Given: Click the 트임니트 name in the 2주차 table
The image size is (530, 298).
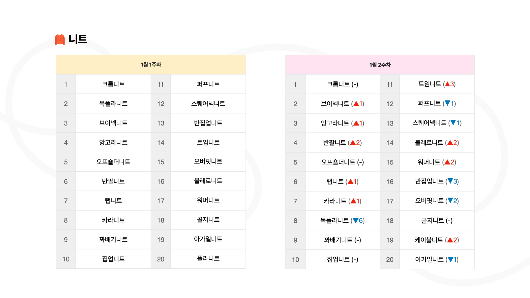Looking at the screenshot, I should [x=430, y=84].
